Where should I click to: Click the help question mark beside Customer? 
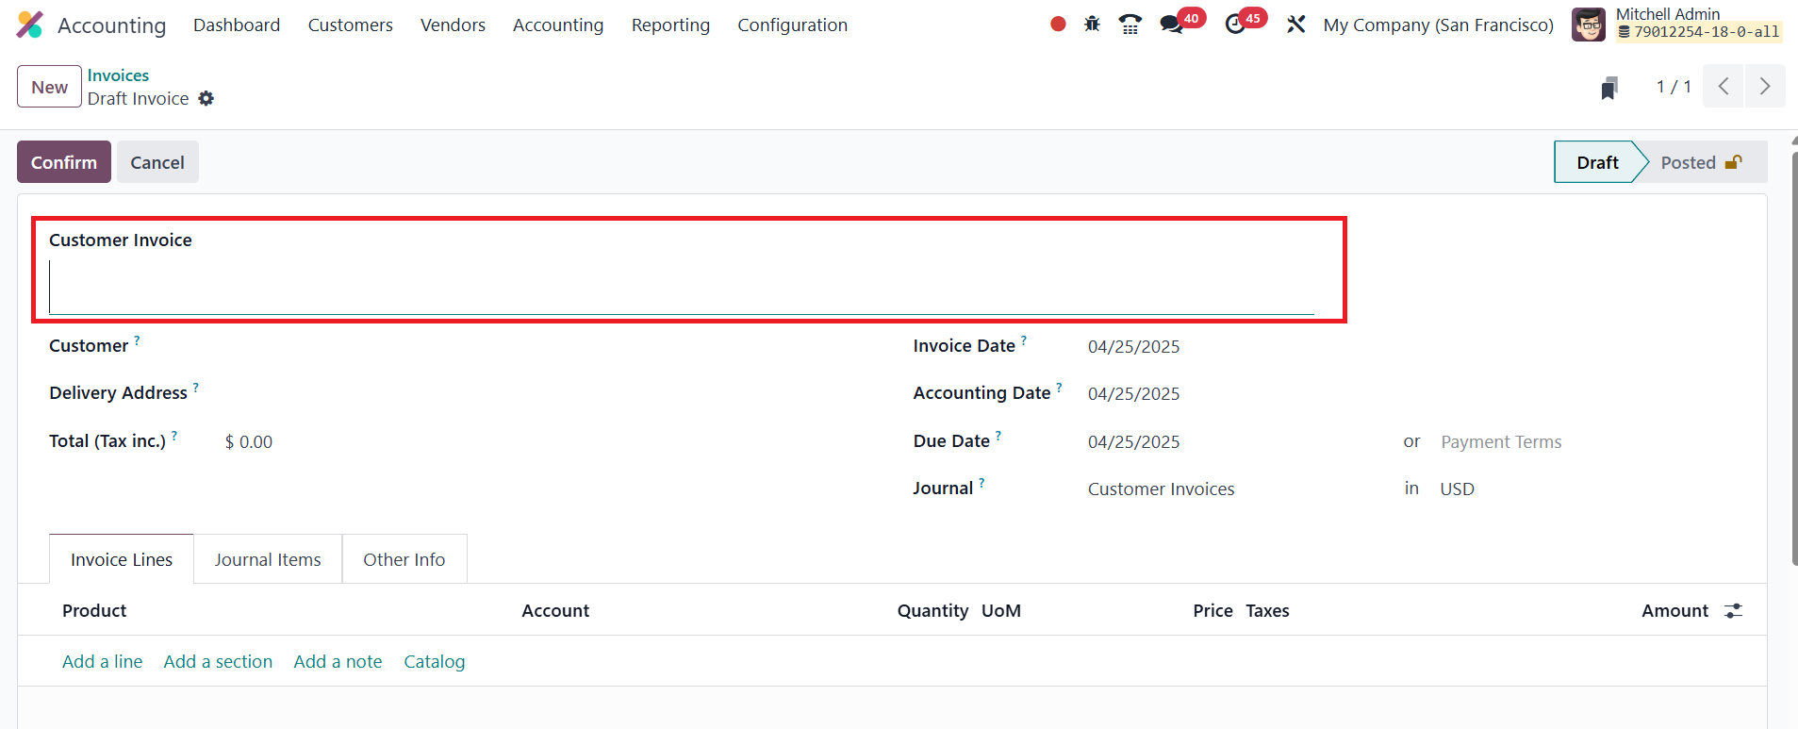137,340
